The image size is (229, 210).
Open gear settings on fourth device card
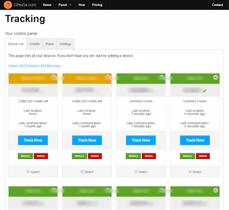pos(216,77)
